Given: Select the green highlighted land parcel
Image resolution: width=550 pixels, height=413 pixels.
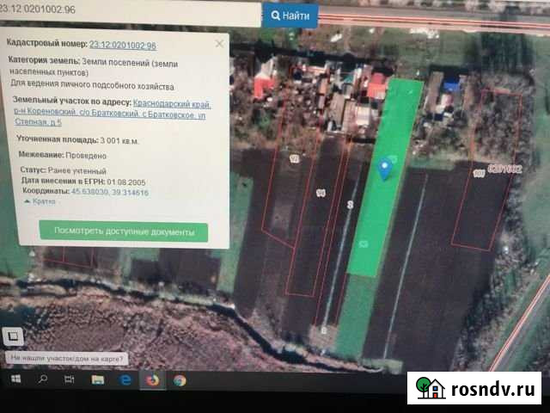Looking at the screenshot, I should click(378, 206).
